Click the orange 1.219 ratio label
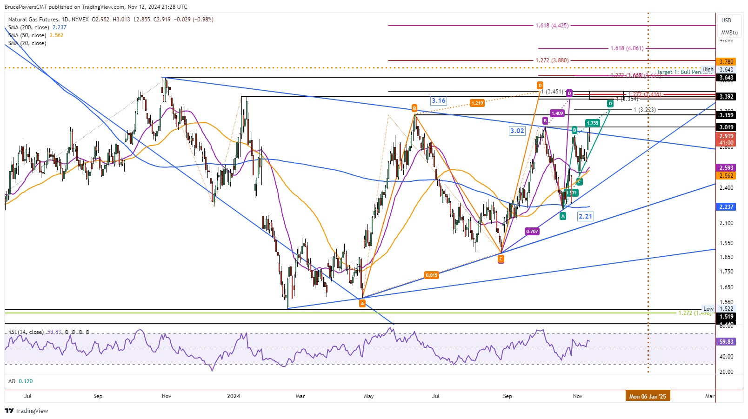748x419 pixels. point(477,103)
